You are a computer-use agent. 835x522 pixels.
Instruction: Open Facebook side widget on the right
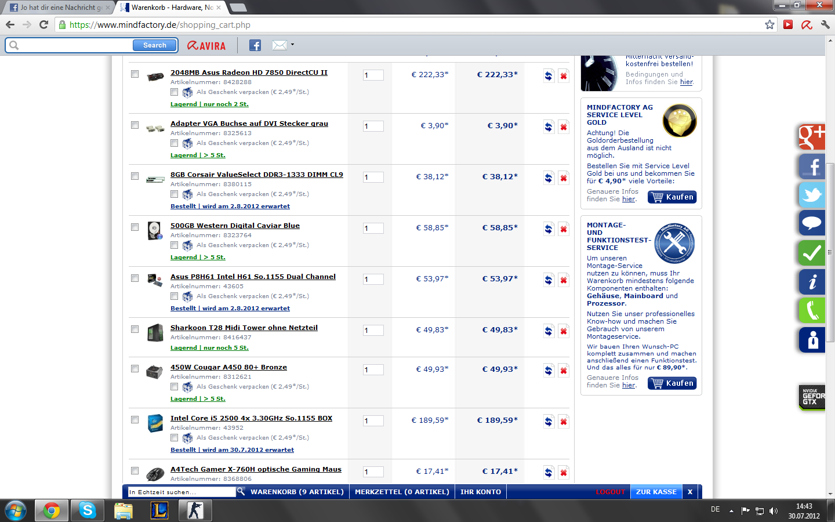click(812, 166)
